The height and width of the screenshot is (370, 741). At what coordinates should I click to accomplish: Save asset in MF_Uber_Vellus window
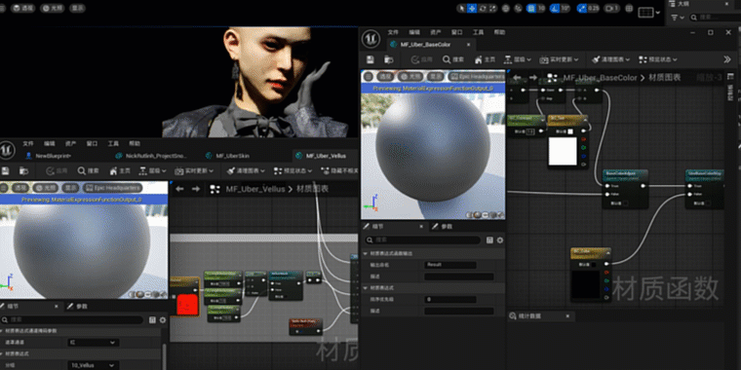(x=6, y=170)
